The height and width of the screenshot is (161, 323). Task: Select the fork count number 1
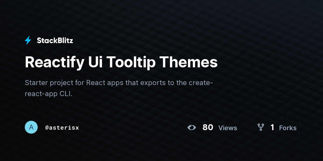coord(272,127)
